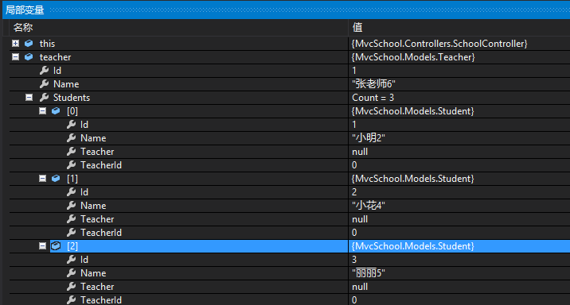Click wrench icon beside Name "小花4"
The width and height of the screenshot is (570, 305).
[72, 205]
